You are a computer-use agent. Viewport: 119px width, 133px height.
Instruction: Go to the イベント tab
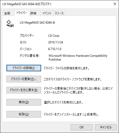(47, 13)
